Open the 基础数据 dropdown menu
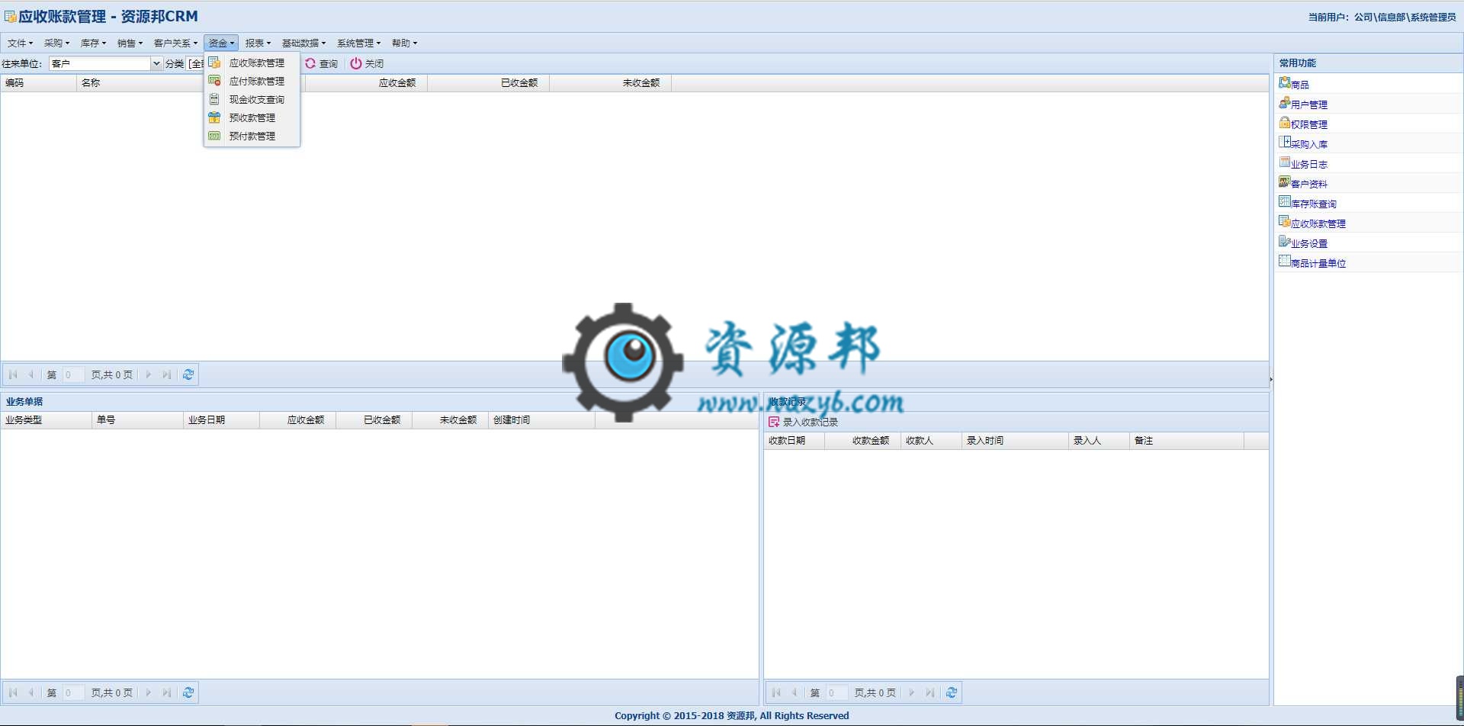1464x726 pixels. (303, 43)
